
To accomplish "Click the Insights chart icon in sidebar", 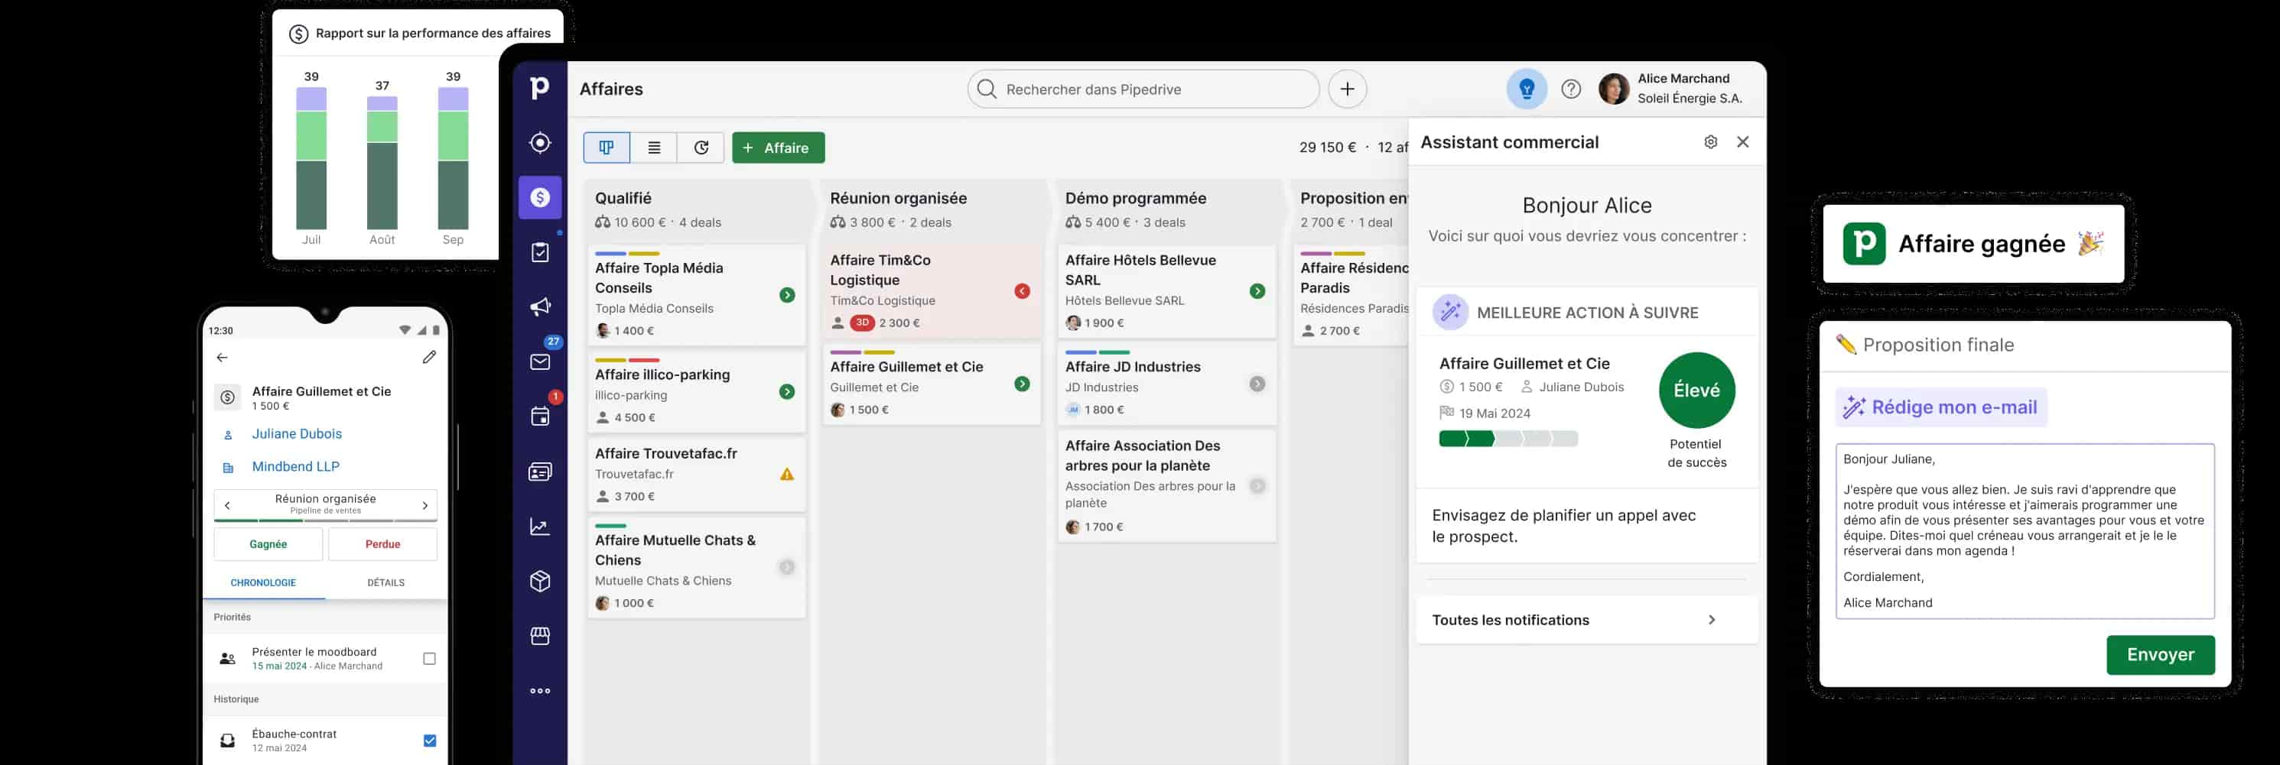I will pos(540,527).
